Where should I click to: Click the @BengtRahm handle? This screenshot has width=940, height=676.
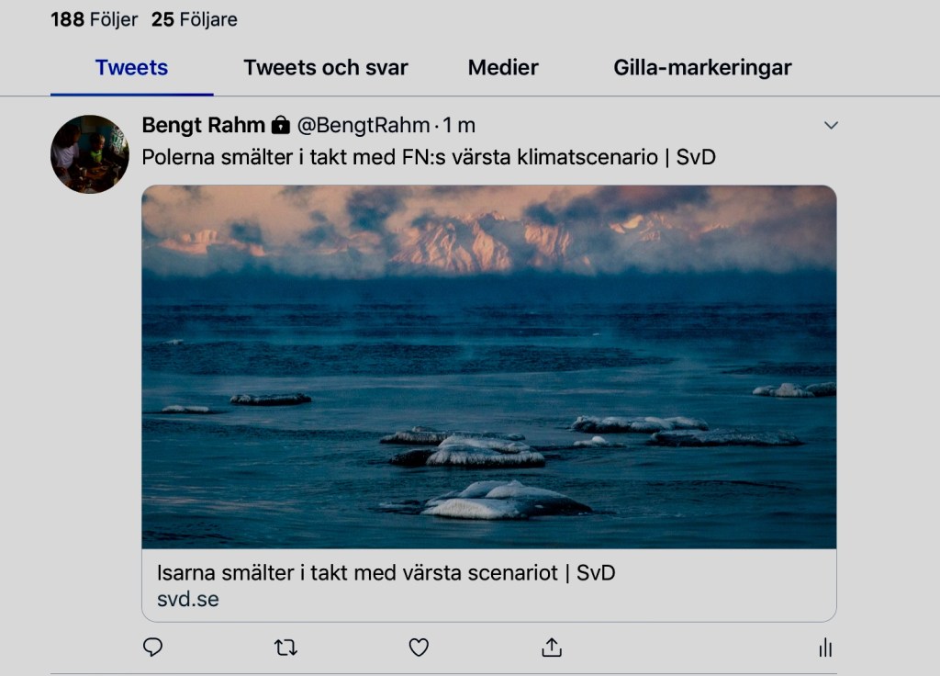point(363,126)
